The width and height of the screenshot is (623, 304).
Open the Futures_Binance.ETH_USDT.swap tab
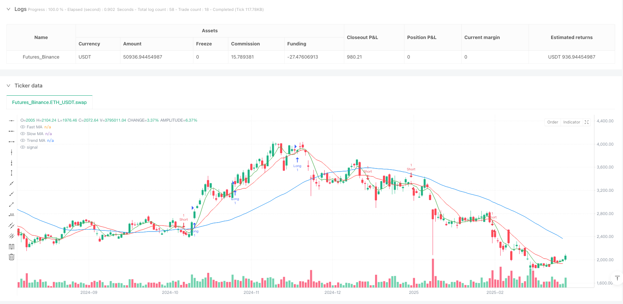click(x=49, y=102)
